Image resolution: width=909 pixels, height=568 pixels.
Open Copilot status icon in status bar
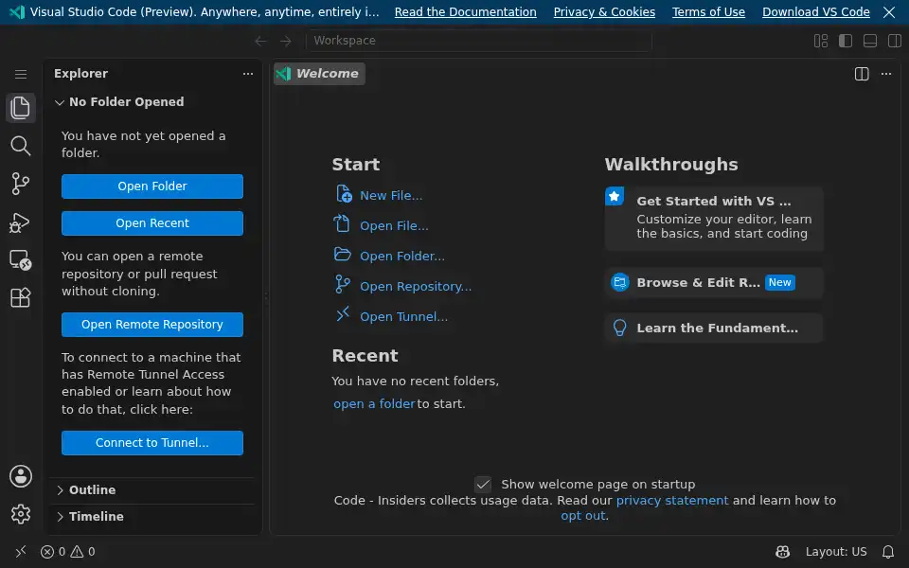tap(783, 552)
